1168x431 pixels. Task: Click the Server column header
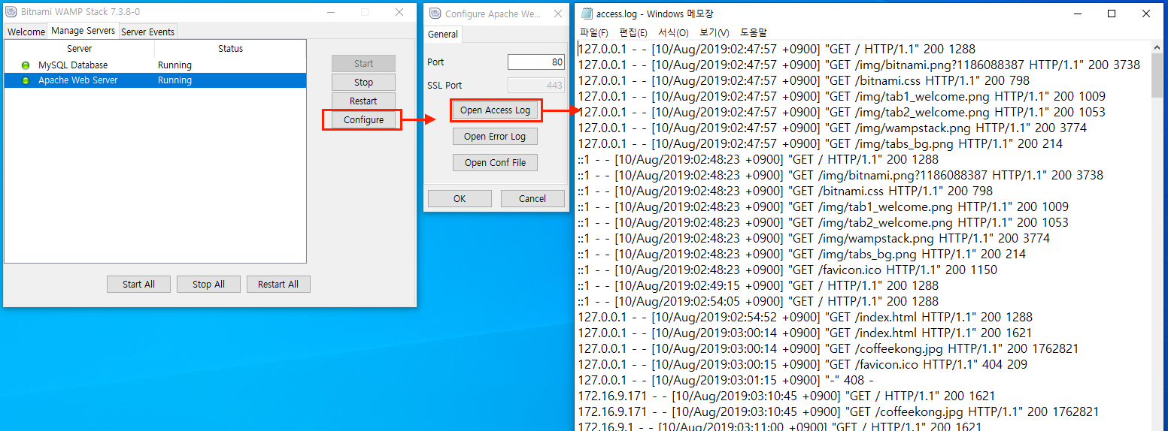pos(80,49)
